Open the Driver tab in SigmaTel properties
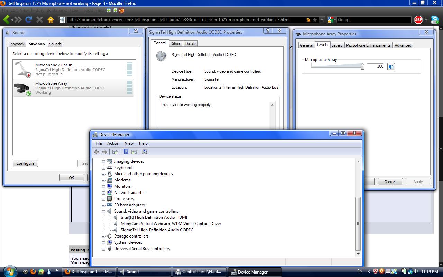443x277 pixels. click(x=175, y=44)
